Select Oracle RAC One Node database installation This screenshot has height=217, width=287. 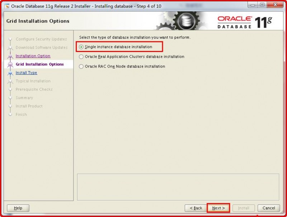81,66
